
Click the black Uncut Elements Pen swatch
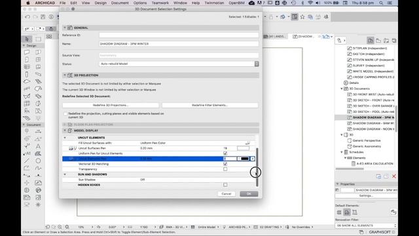[x=244, y=159]
